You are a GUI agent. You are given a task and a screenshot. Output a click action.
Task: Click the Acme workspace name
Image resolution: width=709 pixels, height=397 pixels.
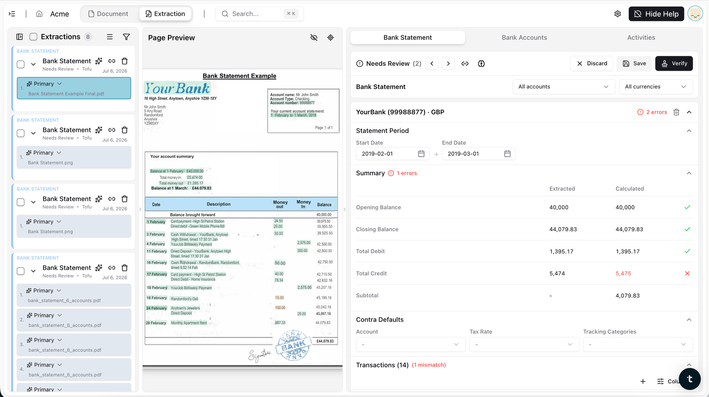click(59, 14)
